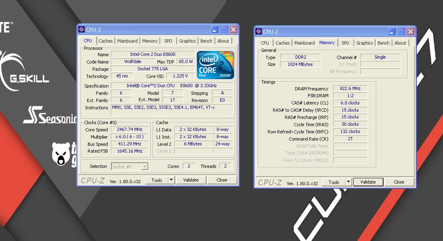Click the Socket 775 LGA package field
The width and height of the screenshot is (443, 241).
click(153, 69)
